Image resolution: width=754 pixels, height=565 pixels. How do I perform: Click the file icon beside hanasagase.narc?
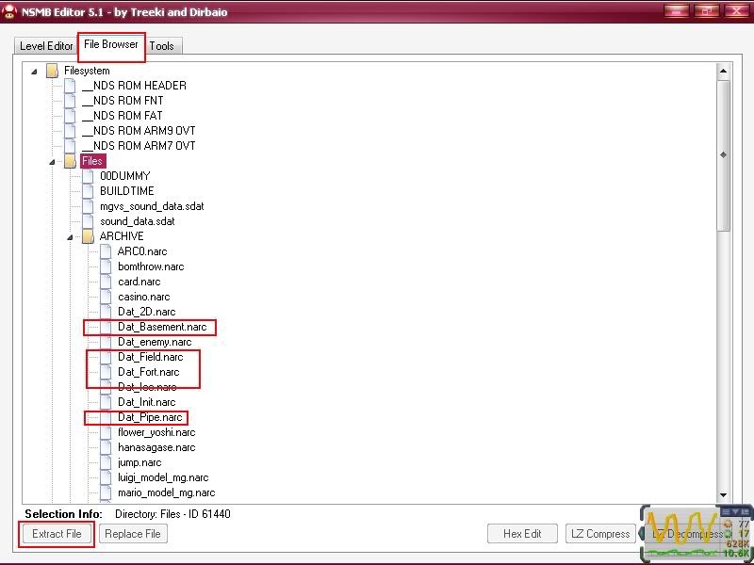(106, 447)
